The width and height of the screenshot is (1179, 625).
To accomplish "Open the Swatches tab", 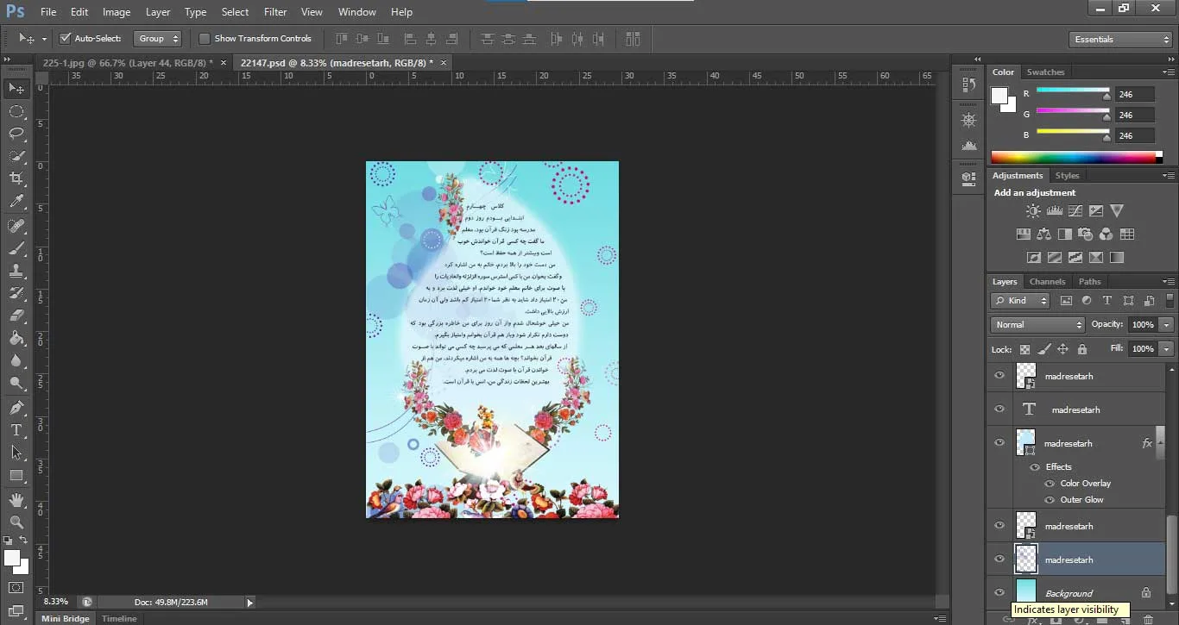I will click(x=1045, y=72).
